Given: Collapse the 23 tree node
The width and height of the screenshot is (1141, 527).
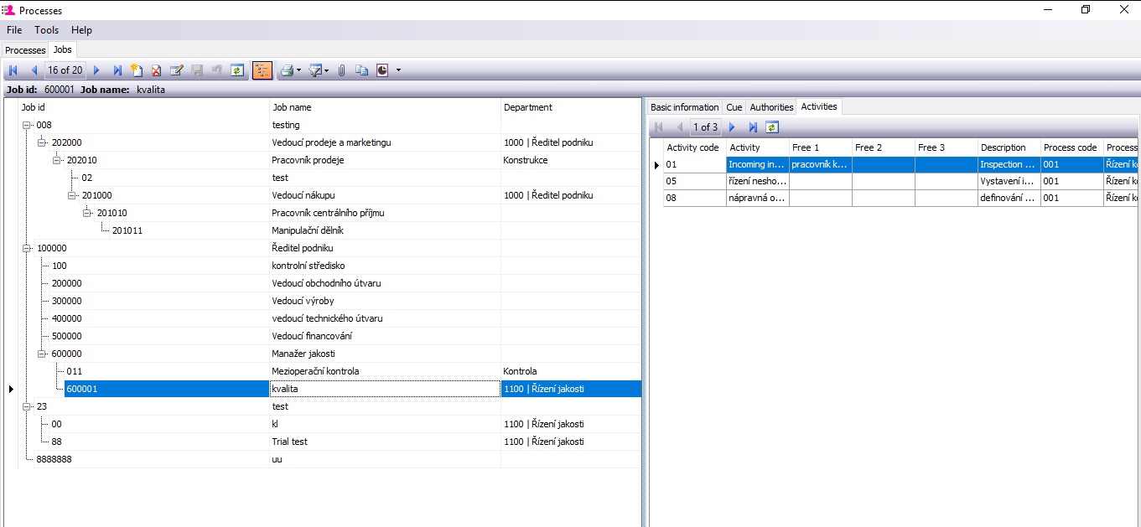Looking at the screenshot, I should coord(27,406).
